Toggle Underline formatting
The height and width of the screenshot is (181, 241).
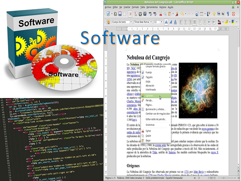(x=175, y=22)
